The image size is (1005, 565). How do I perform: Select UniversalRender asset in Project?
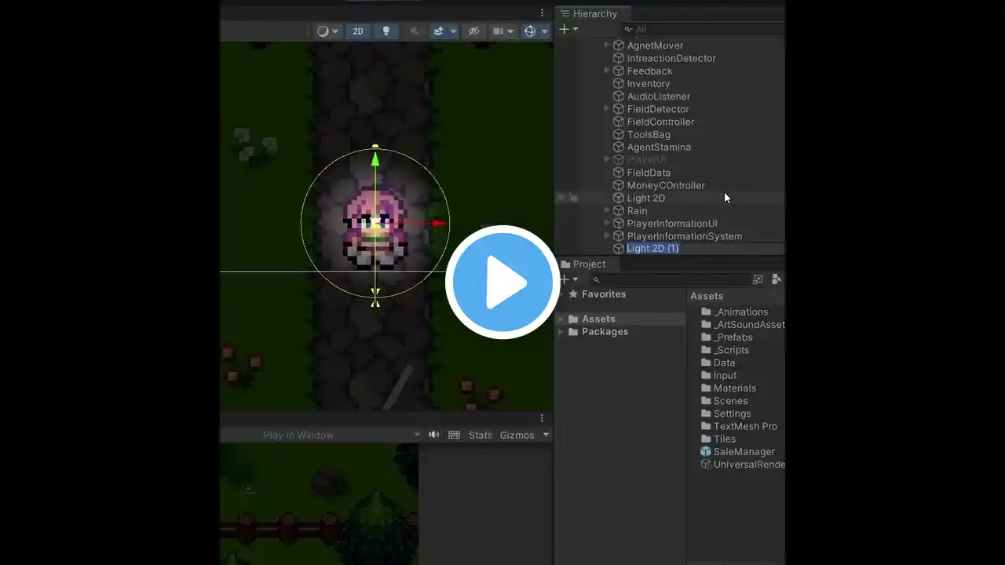pos(743,465)
